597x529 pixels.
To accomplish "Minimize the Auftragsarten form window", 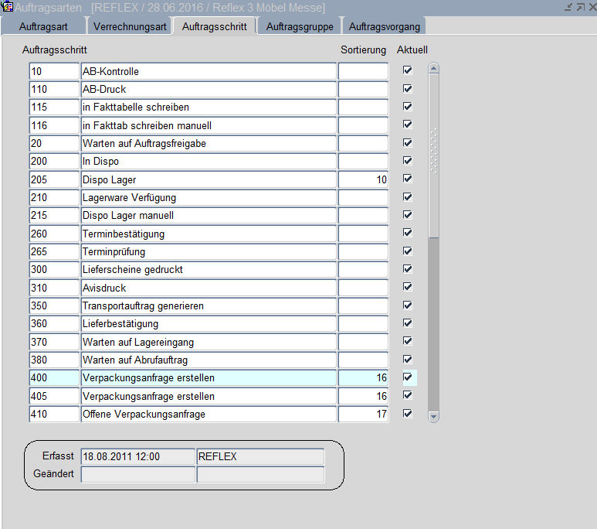I will [x=568, y=7].
